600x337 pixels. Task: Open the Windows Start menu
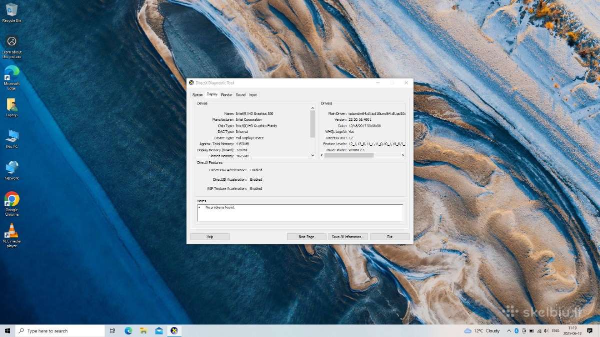7,331
